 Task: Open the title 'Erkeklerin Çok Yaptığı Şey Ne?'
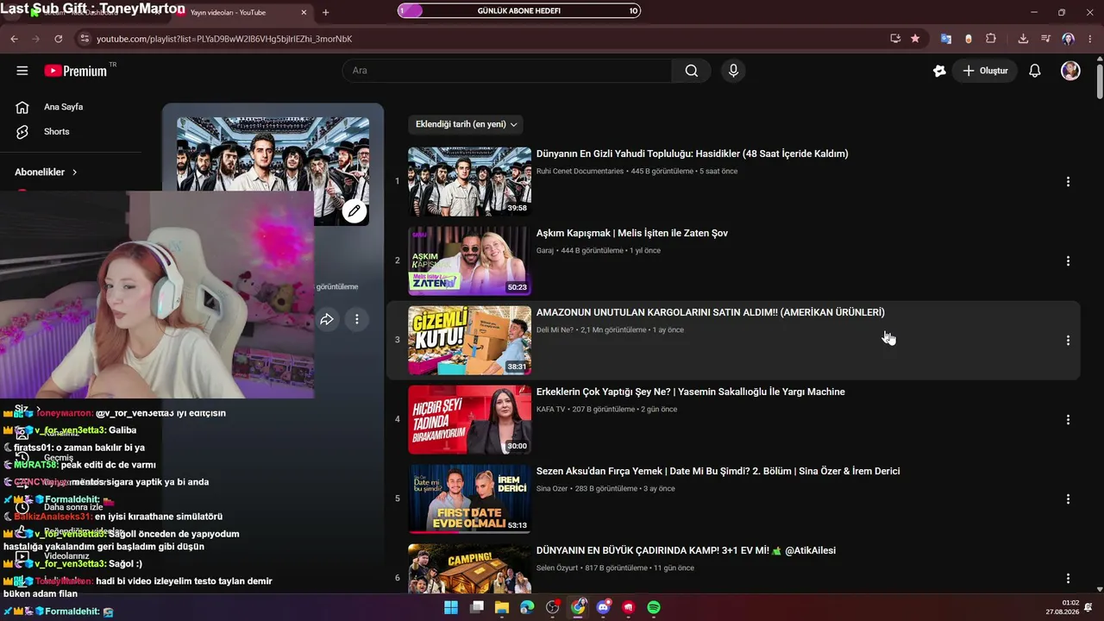tap(690, 392)
